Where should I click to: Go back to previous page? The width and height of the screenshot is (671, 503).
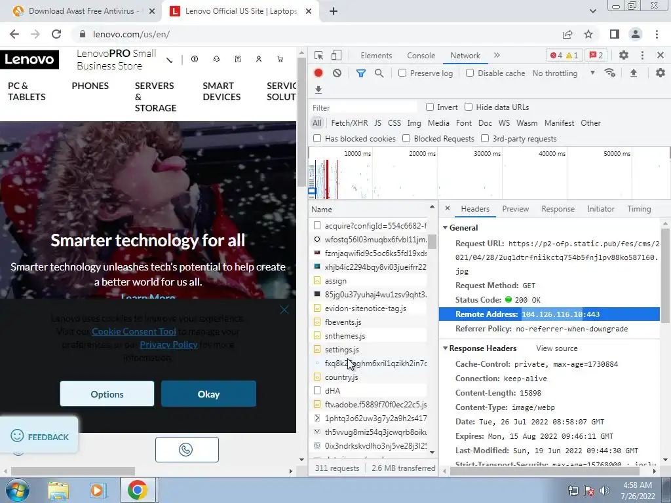pyautogui.click(x=14, y=34)
